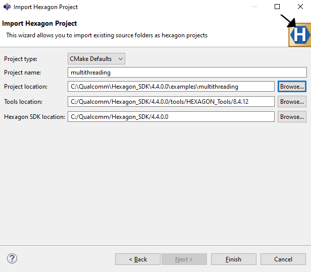Click the wizard description text
Image resolution: width=311 pixels, height=272 pixels.
click(107, 35)
